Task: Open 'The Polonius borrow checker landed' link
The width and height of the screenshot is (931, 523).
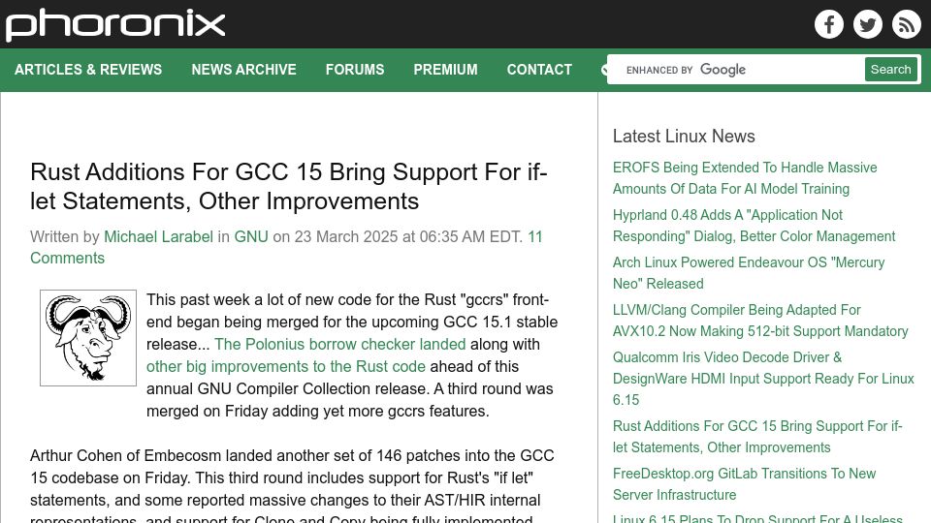Action: tap(339, 344)
